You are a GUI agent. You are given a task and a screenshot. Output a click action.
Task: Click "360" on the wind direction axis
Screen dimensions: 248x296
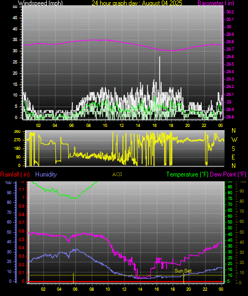point(17,132)
